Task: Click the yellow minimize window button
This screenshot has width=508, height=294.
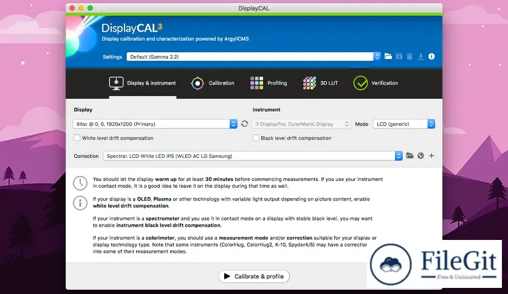Action: (81, 8)
